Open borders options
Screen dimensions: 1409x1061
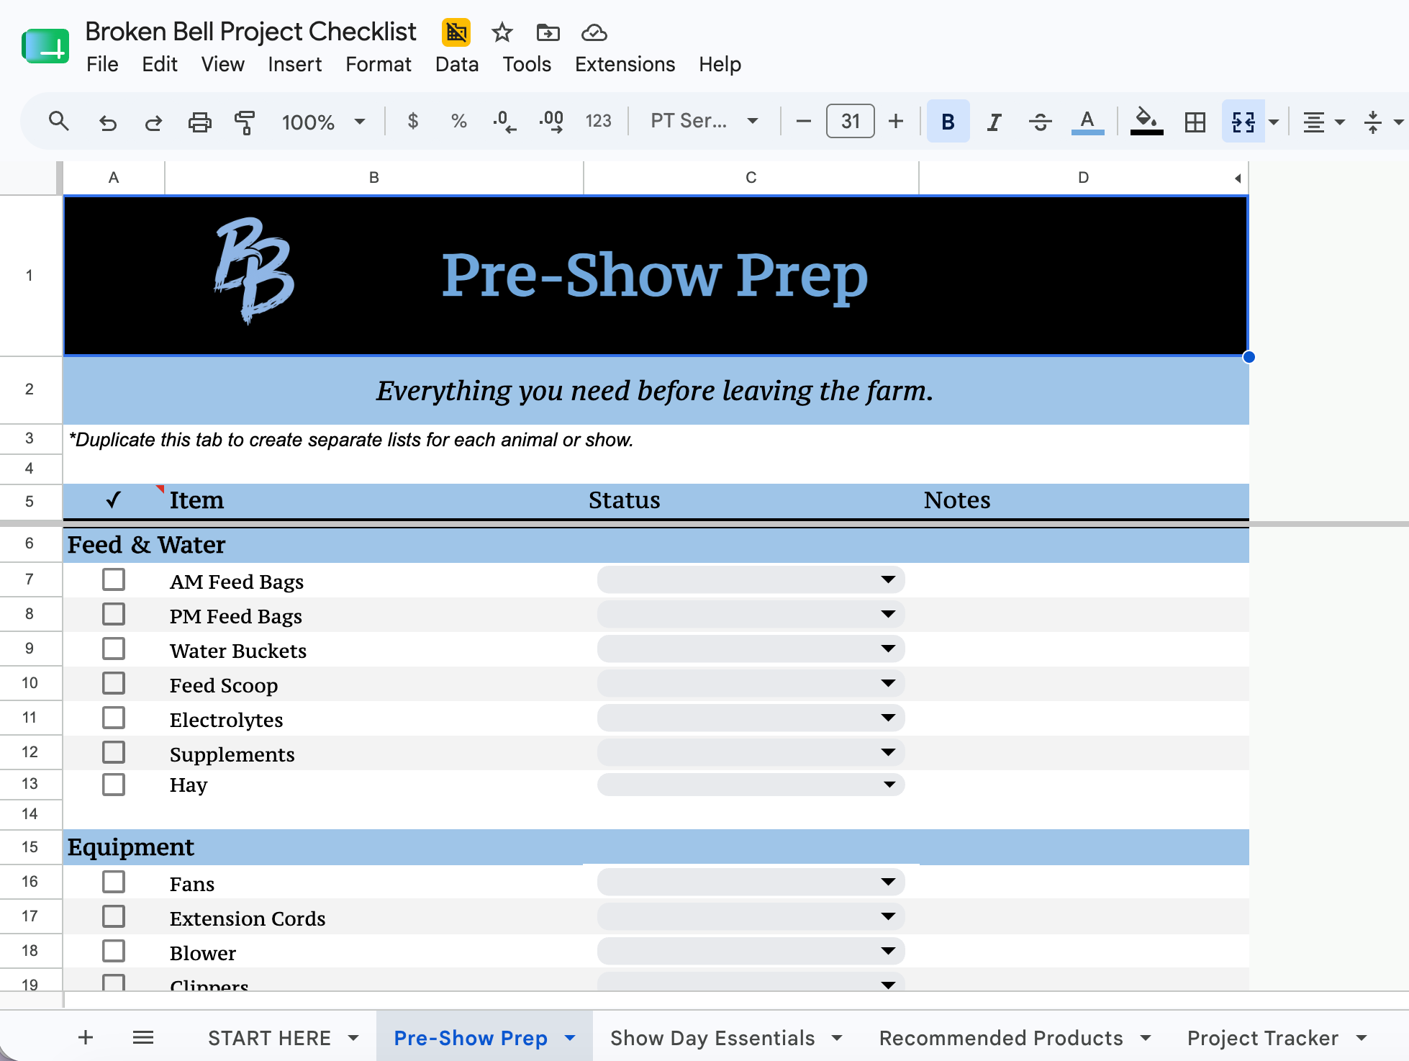tap(1195, 122)
